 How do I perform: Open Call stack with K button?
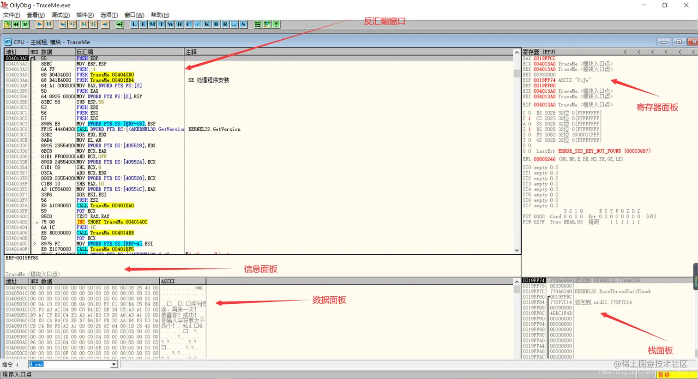pyautogui.click(x=207, y=24)
